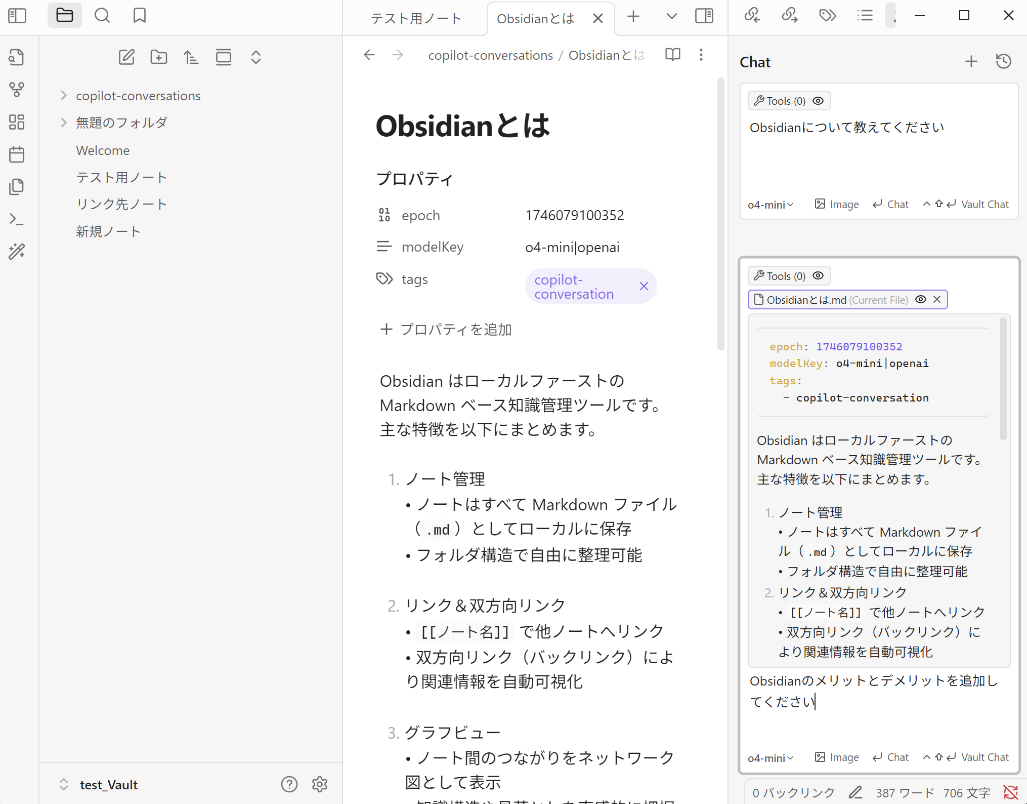This screenshot has width=1027, height=804.
Task: Click Vault Chat button in lower input
Action: [966, 757]
